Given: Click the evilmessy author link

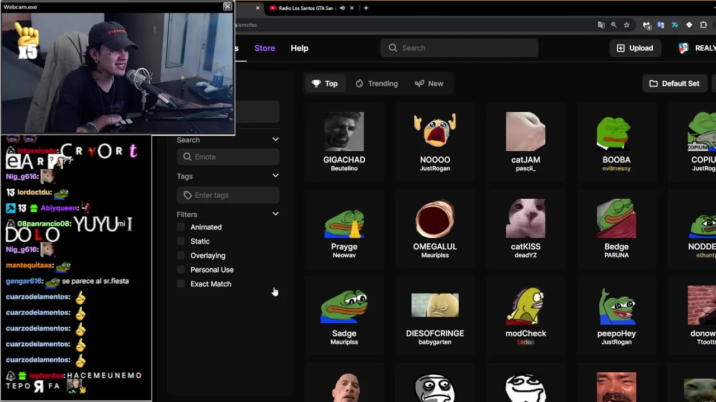Looking at the screenshot, I should tap(616, 168).
